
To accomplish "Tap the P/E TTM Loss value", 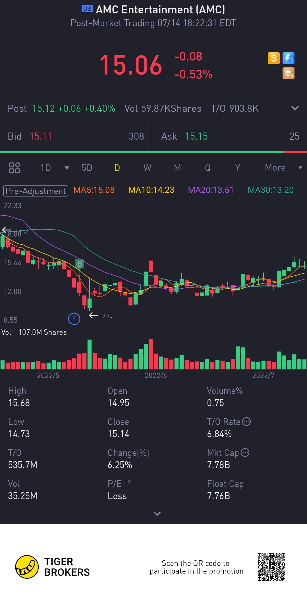I will pos(117,496).
